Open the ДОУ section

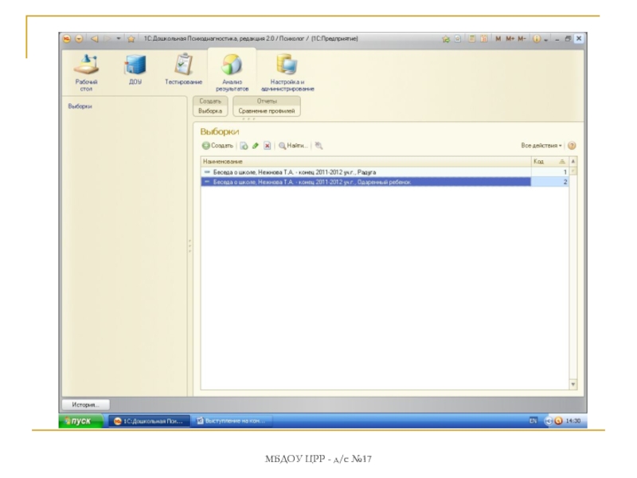pyautogui.click(x=135, y=70)
